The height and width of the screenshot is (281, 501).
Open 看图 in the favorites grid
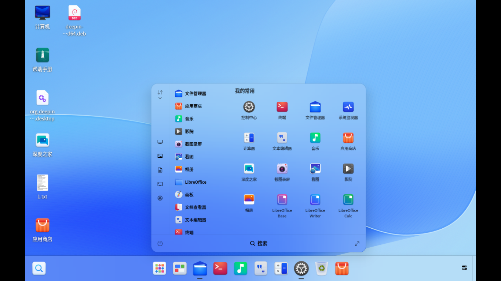click(315, 169)
